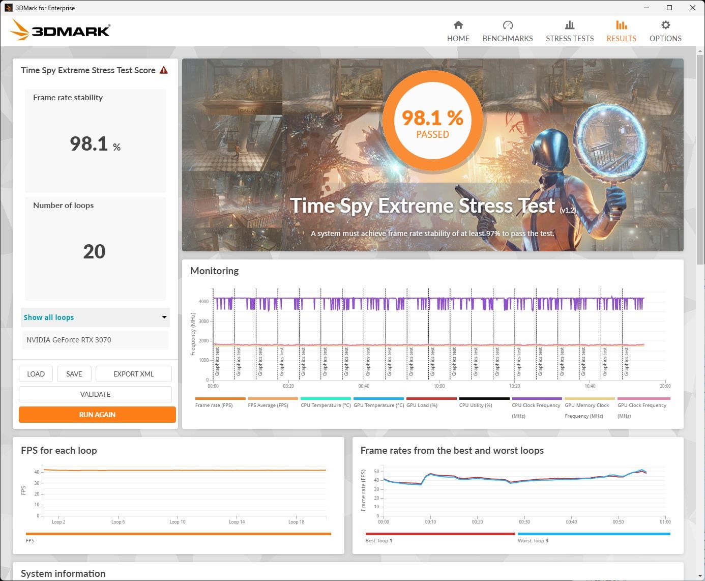The width and height of the screenshot is (705, 581).
Task: Toggle Frame rate (FPS) legend swatch
Action: coord(220,399)
